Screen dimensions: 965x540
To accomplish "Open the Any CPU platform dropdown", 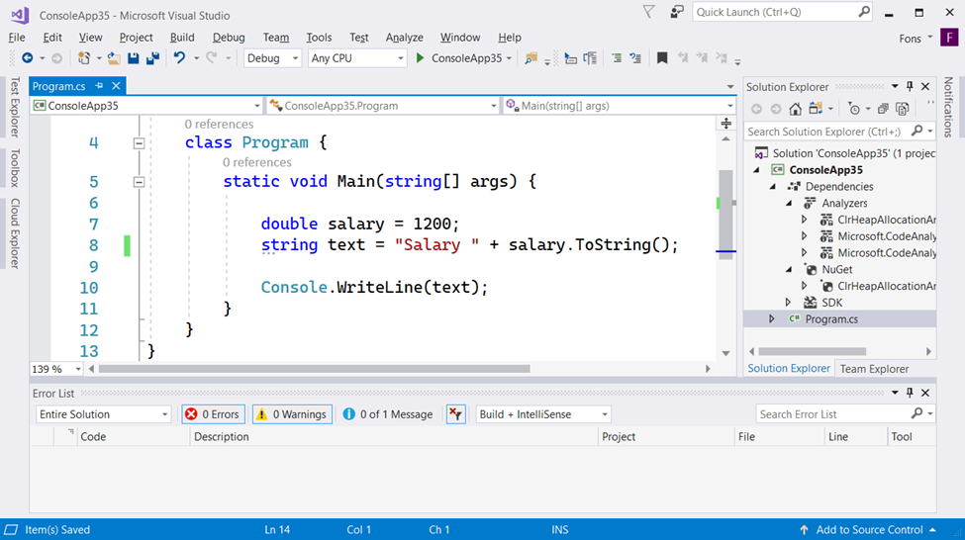I will point(357,57).
